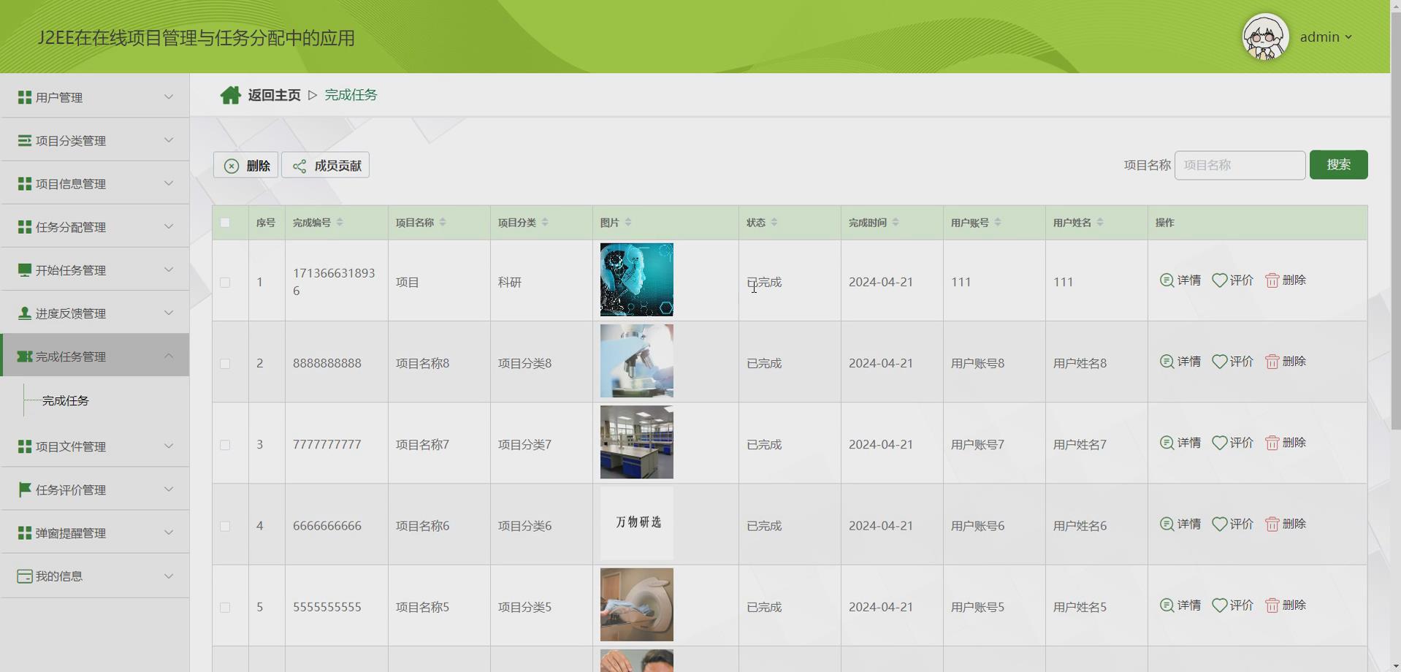Screen dimensions: 1401x672
Task: Open the 用户管理 menu
Action: (95, 97)
